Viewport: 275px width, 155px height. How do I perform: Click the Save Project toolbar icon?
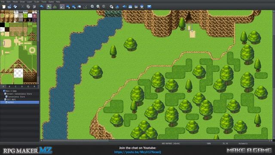15,7
